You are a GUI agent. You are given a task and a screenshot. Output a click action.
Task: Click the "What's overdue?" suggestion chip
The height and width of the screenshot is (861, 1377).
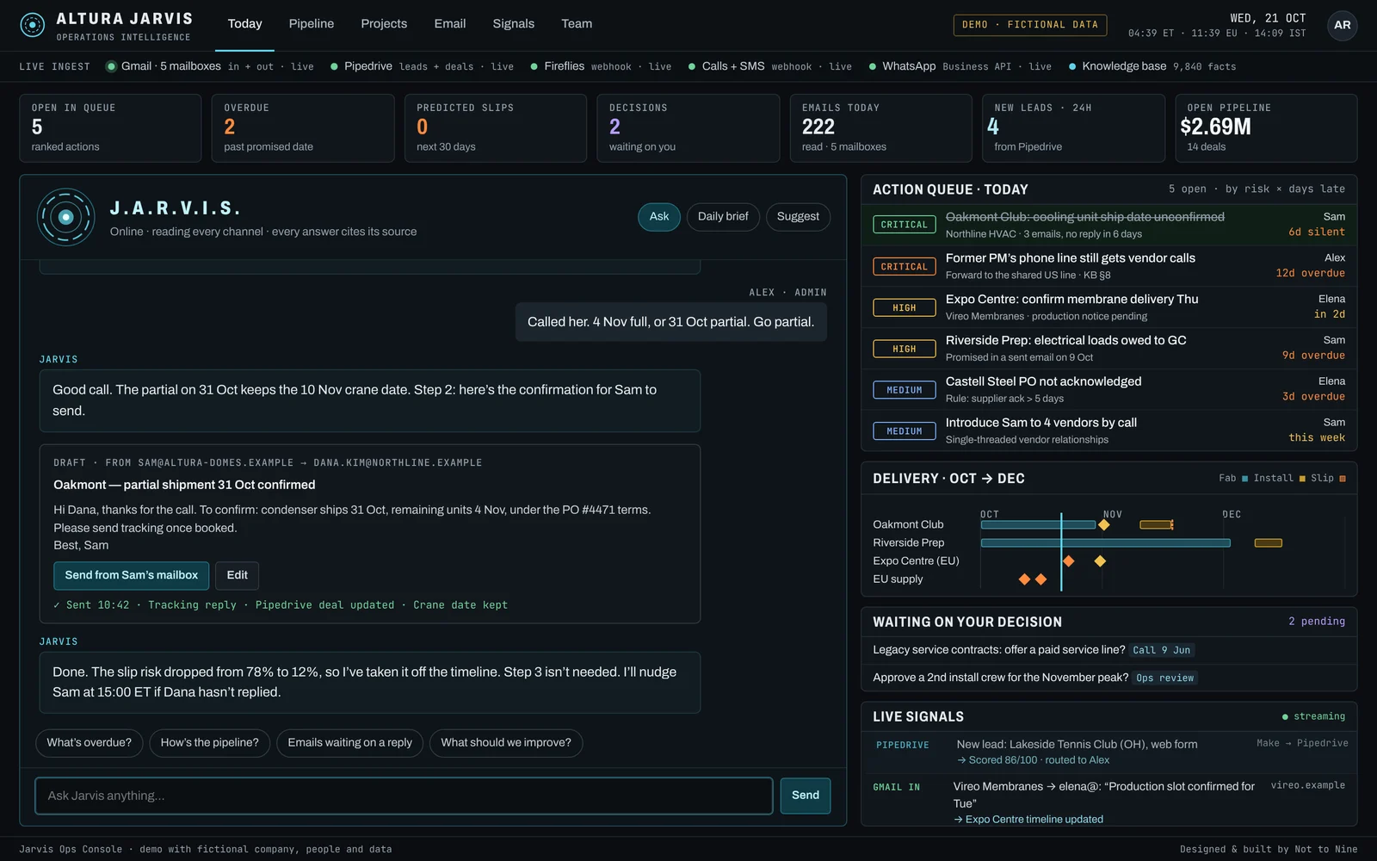[90, 743]
